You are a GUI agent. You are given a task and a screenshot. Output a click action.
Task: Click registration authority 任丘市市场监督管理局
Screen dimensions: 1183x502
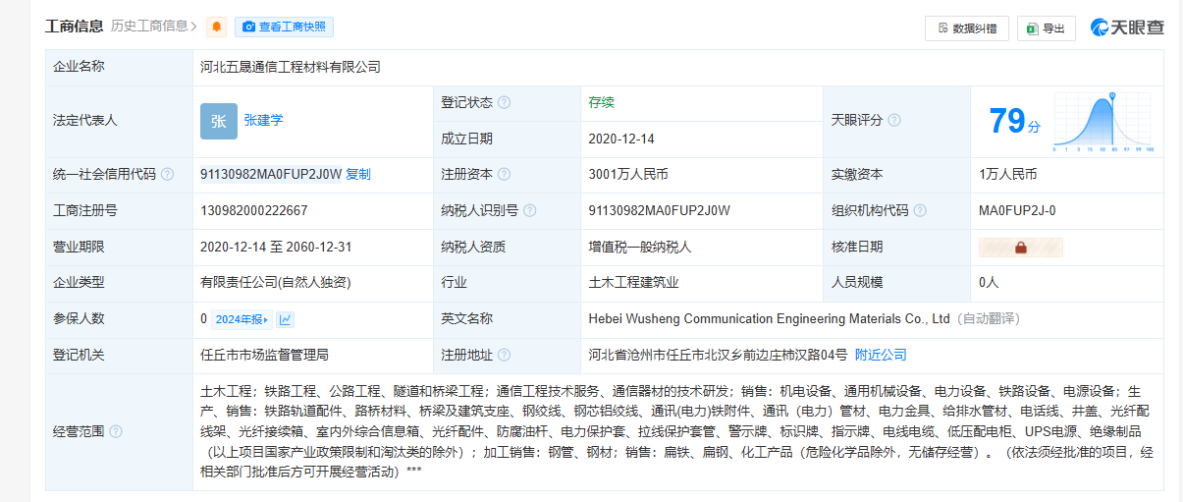(263, 355)
